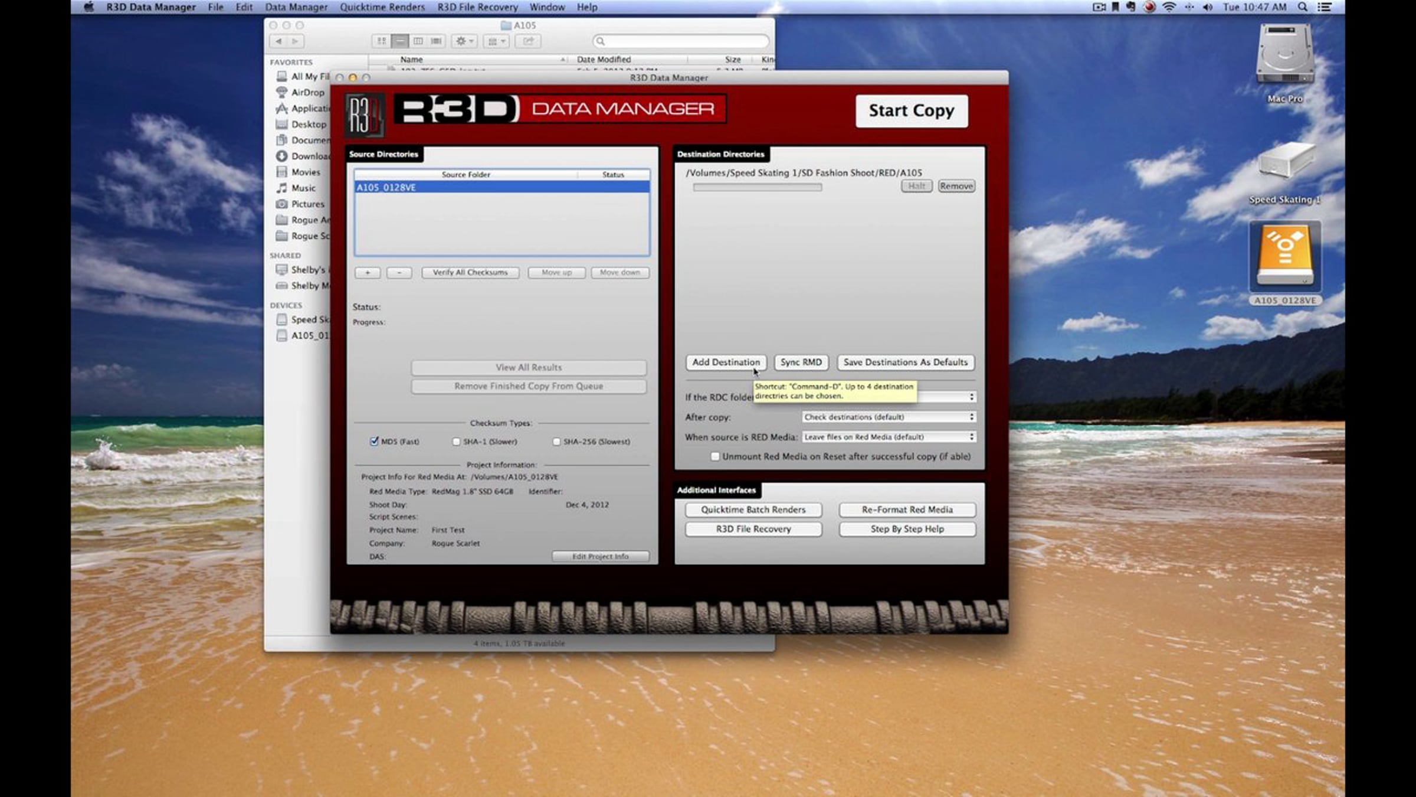
Task: Open the After copy dropdown
Action: (889, 417)
